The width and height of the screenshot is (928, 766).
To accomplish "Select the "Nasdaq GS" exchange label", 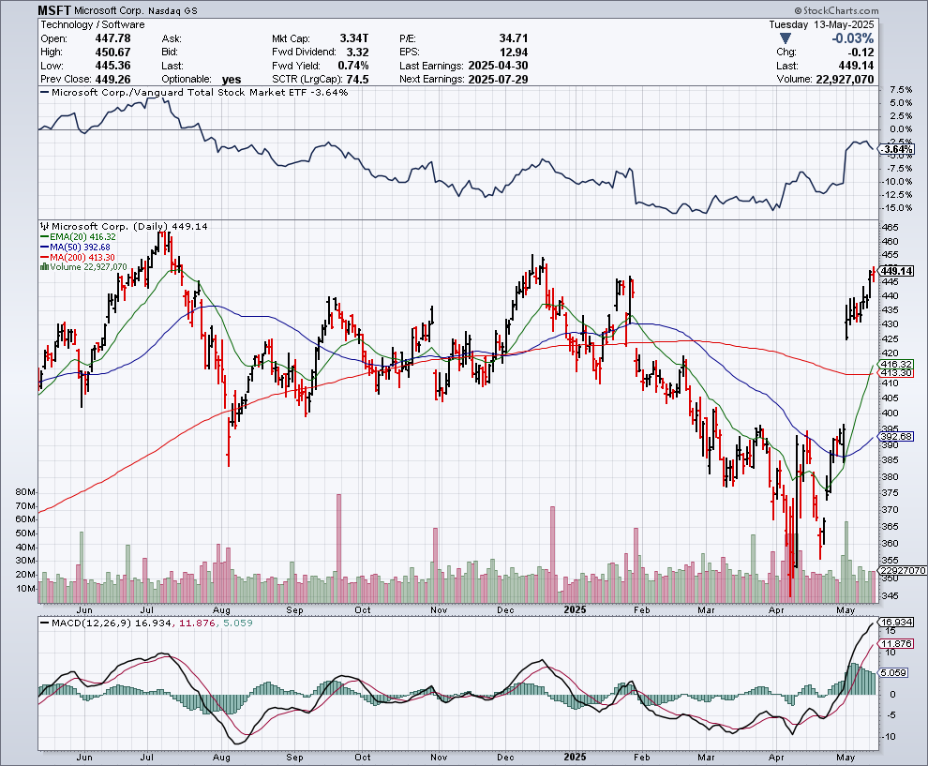I will (x=174, y=11).
